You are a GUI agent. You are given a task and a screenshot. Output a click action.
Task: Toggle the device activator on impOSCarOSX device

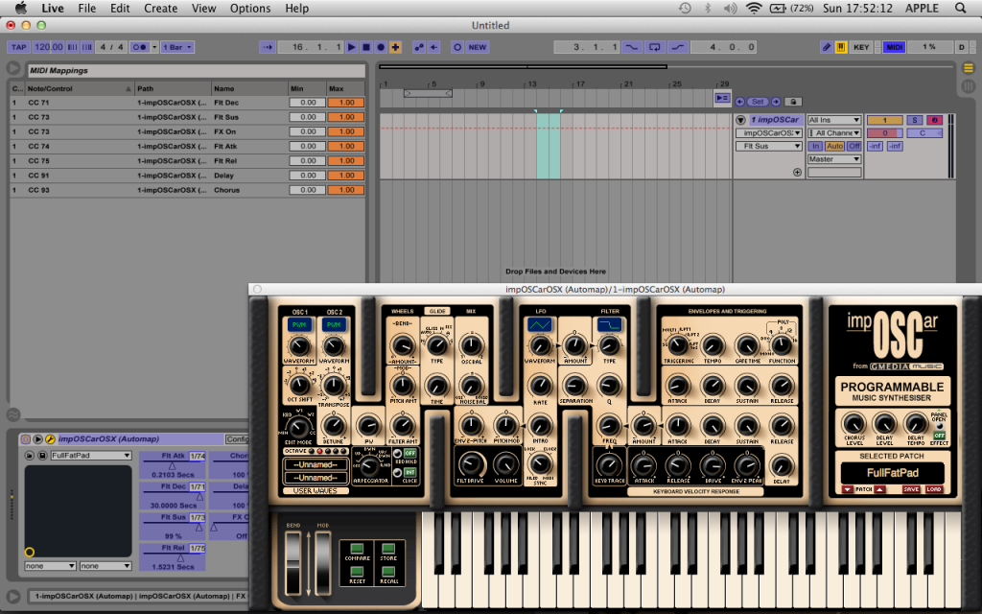(x=26, y=439)
